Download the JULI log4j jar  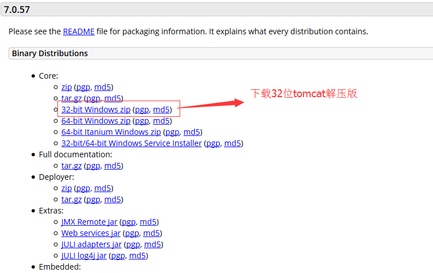coord(84,256)
